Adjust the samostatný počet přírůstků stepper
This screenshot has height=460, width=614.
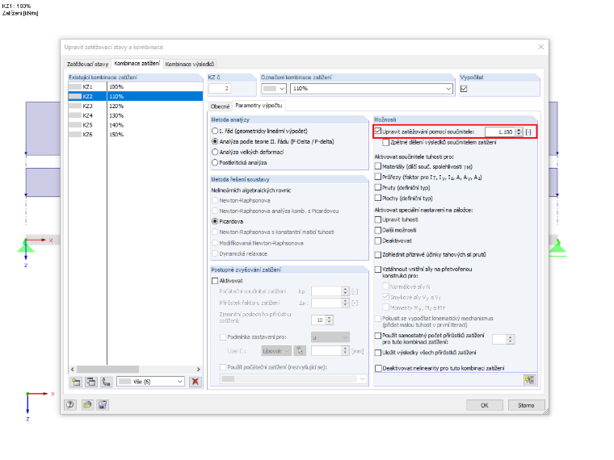click(x=511, y=339)
